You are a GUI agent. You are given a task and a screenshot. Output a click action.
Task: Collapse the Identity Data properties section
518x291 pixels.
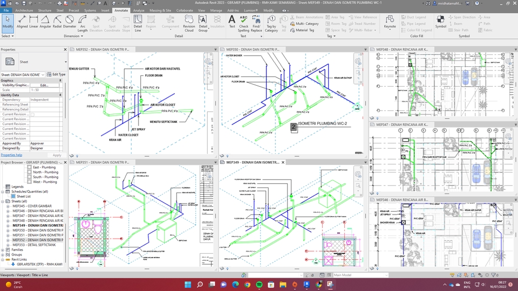(x=60, y=95)
